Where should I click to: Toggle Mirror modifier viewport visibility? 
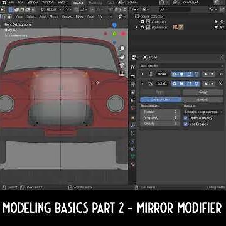coord(181,74)
